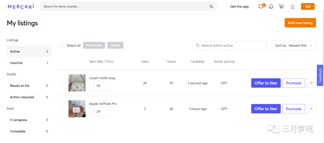Expand more options for coach nolita bag
The height and width of the screenshot is (143, 324).
coord(311,83)
